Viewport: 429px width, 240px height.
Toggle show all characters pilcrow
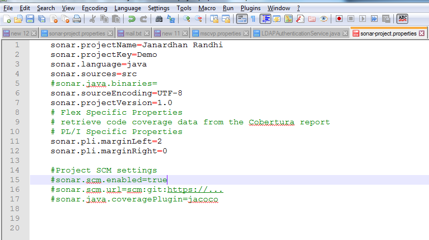[x=253, y=19]
